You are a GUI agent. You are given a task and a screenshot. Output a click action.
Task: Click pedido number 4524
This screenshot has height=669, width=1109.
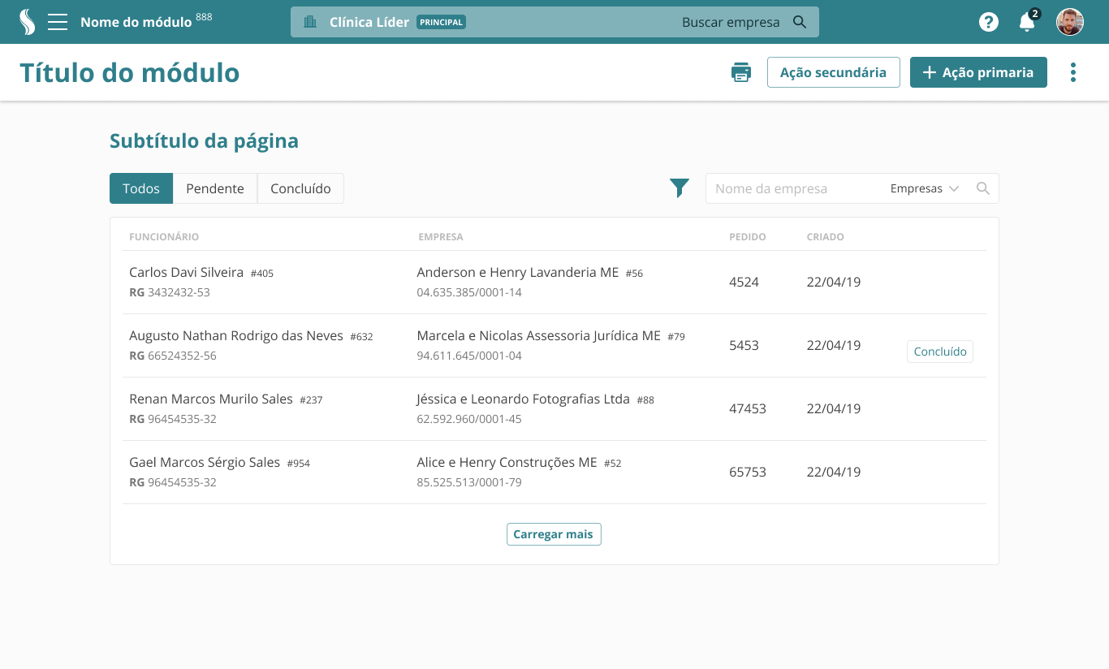(744, 283)
